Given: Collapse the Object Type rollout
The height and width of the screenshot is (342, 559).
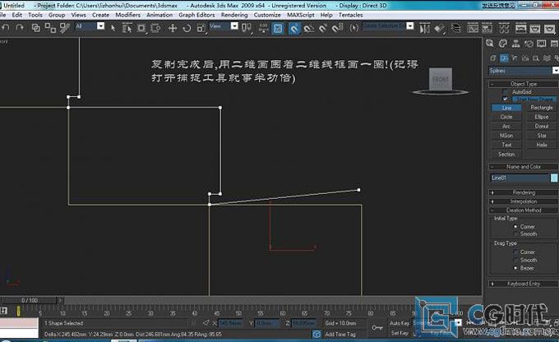Looking at the screenshot, I should (524, 84).
